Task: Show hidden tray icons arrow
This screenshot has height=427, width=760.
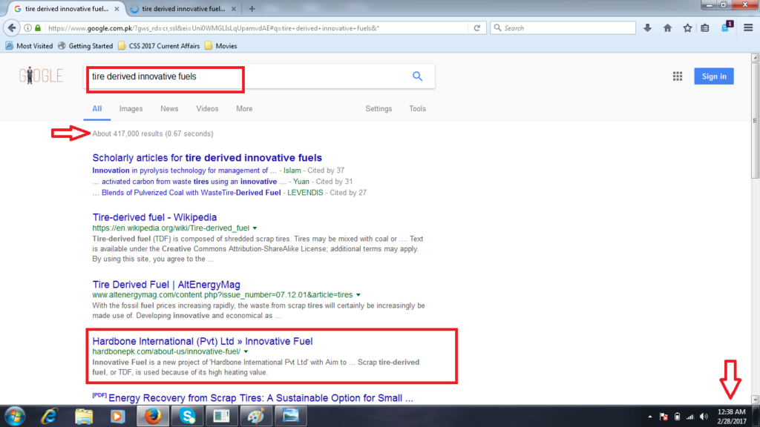Action: click(x=649, y=417)
